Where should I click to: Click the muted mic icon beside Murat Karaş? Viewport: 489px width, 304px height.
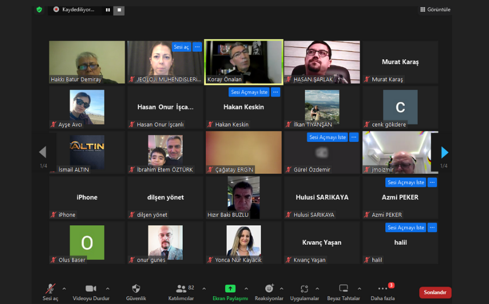coord(367,79)
